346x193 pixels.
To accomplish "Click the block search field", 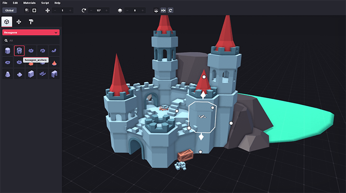I will (x=31, y=40).
